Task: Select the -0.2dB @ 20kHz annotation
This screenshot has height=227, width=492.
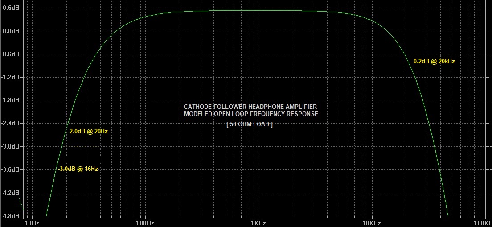Action: pos(433,62)
